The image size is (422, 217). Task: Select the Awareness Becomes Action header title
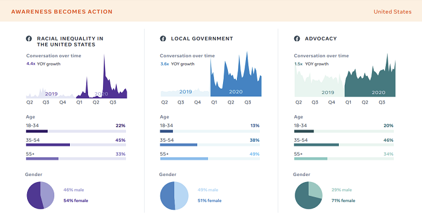pos(61,12)
